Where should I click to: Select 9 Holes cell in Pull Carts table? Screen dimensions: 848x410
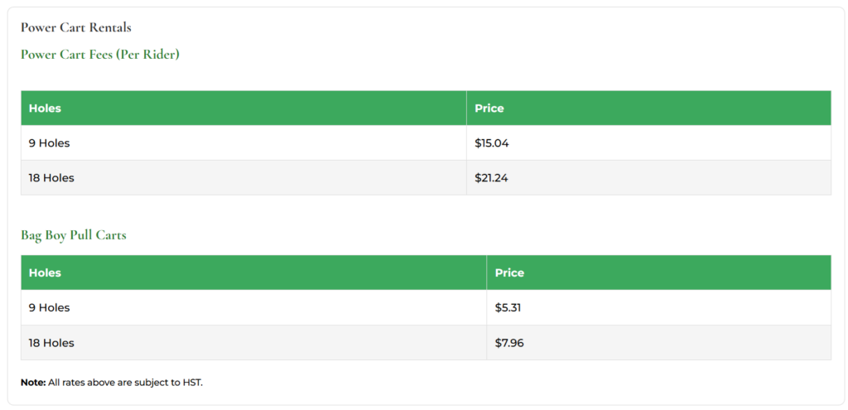49,308
